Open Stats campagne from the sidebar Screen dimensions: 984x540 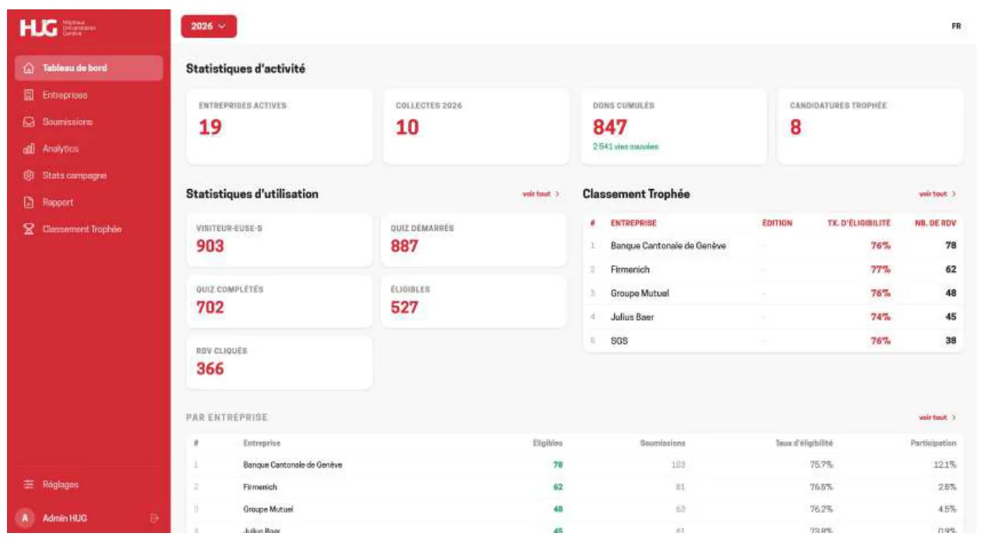[88, 176]
